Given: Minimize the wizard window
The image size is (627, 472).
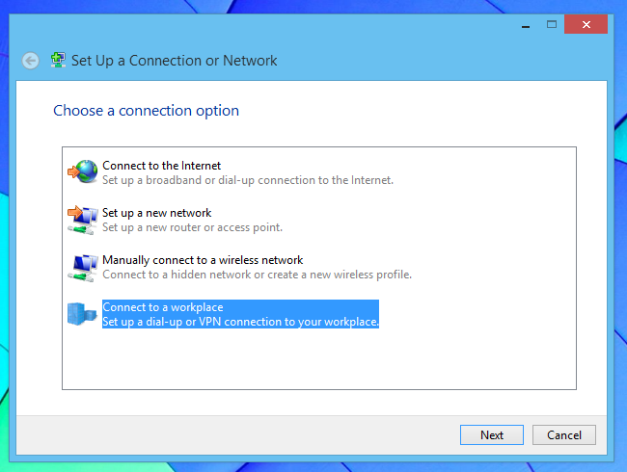Looking at the screenshot, I should click(526, 25).
